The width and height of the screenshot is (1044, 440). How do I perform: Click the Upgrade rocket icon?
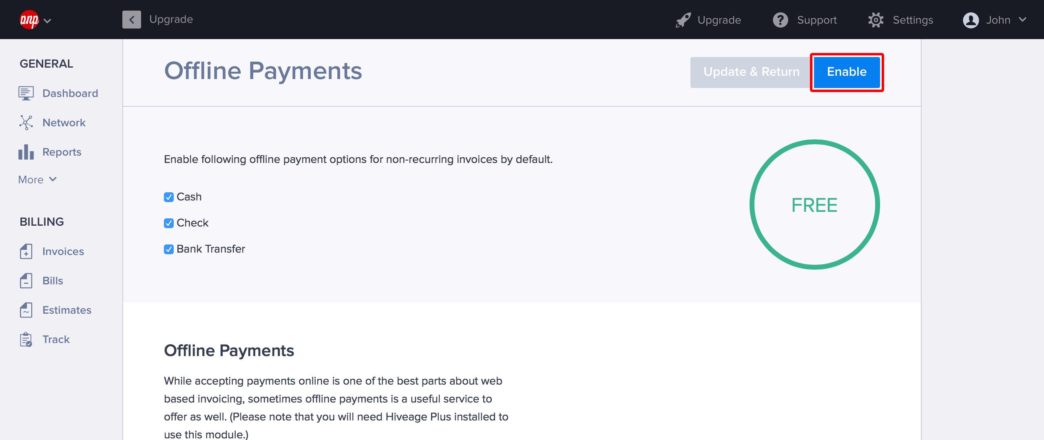tap(683, 20)
